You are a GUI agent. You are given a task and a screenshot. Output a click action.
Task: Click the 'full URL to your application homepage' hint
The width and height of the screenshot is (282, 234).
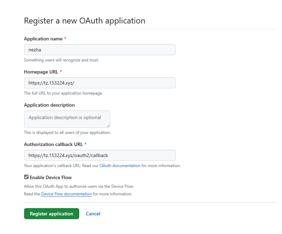pyautogui.click(x=63, y=93)
